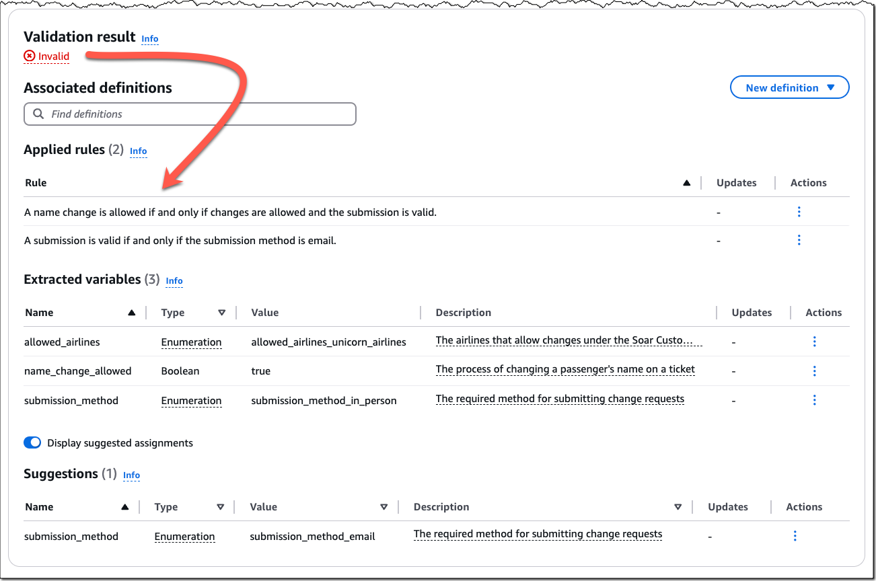Image resolution: width=876 pixels, height=581 pixels.
Task: Click the search icon in Find definitions
Action: pos(38,114)
